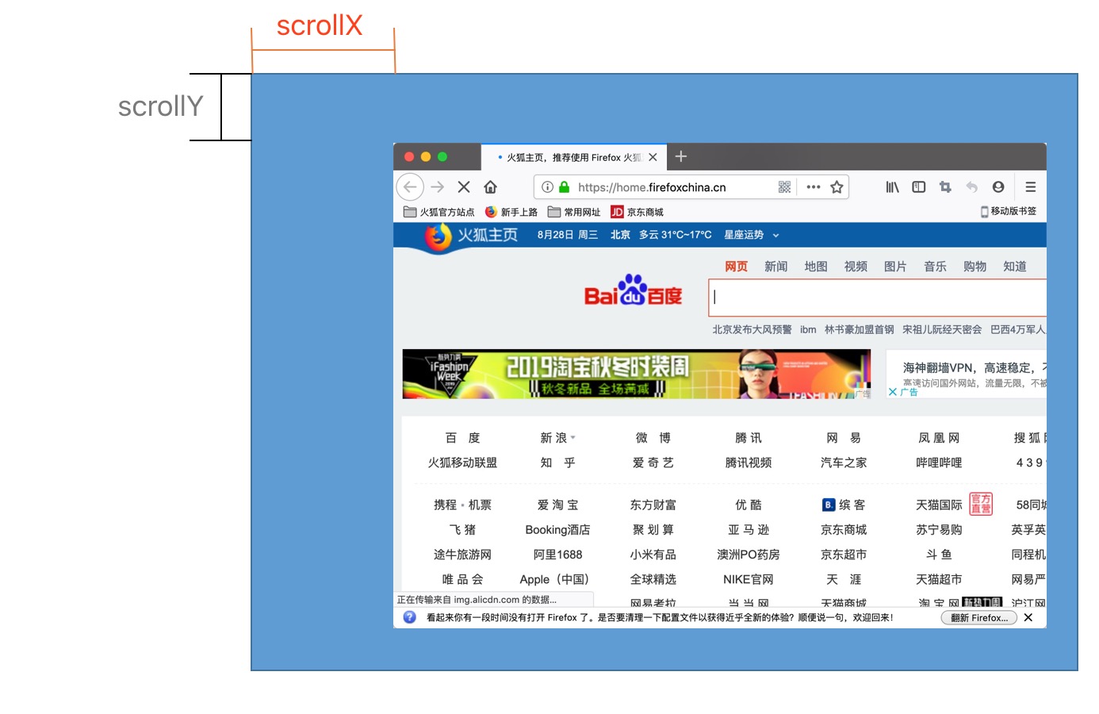1099x714 pixels.
Task: Expand the 新浪 dropdown arrow
Action: 573,437
